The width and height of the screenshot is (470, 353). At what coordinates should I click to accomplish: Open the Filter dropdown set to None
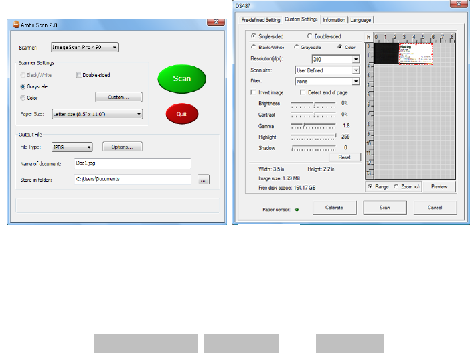point(327,81)
